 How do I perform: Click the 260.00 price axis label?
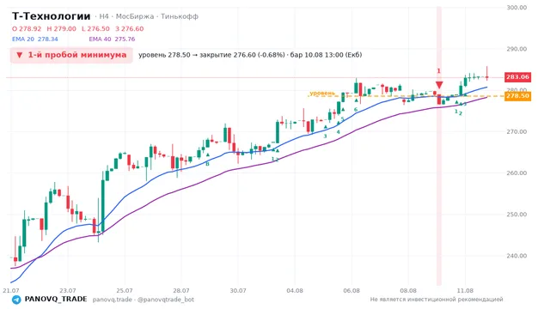(516, 173)
